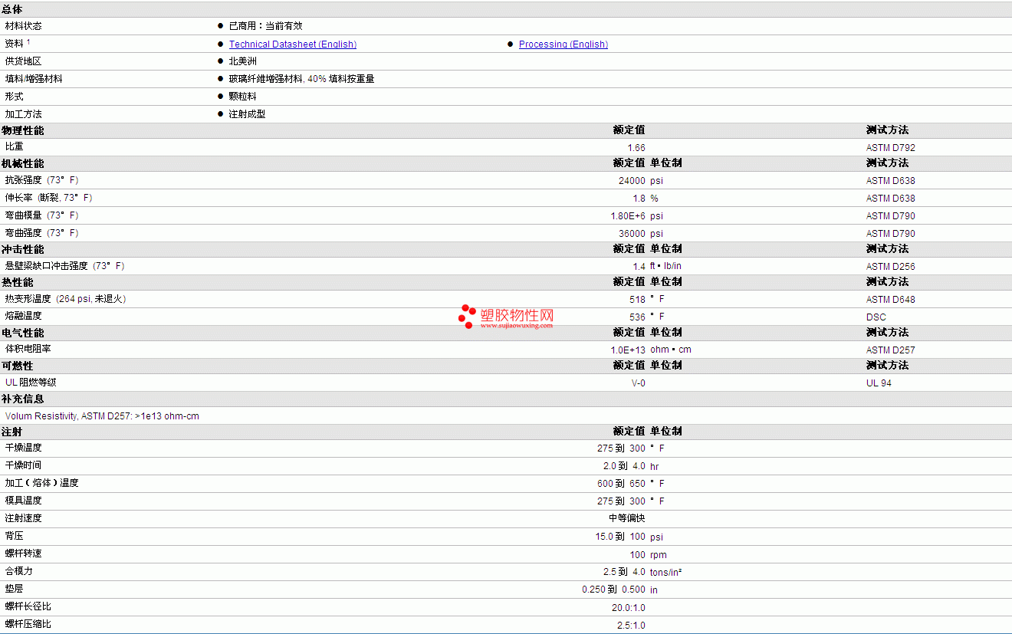The height and width of the screenshot is (634, 1012).
Task: Click the 电气性能 section header
Action: [x=23, y=333]
